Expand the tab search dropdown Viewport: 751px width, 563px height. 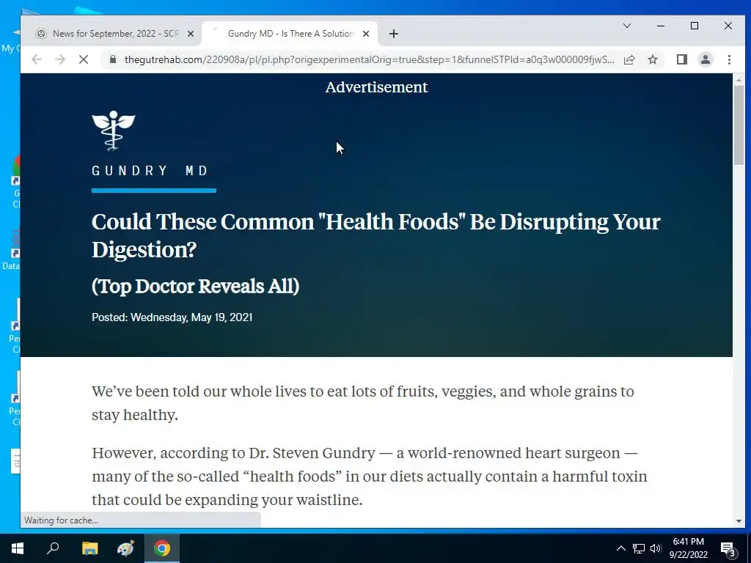[x=626, y=26]
